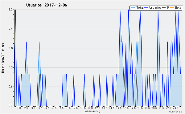Click the '12 h' x-axis label
Image resolution: width=185 pixels, height=114 pixels.
coord(97,108)
